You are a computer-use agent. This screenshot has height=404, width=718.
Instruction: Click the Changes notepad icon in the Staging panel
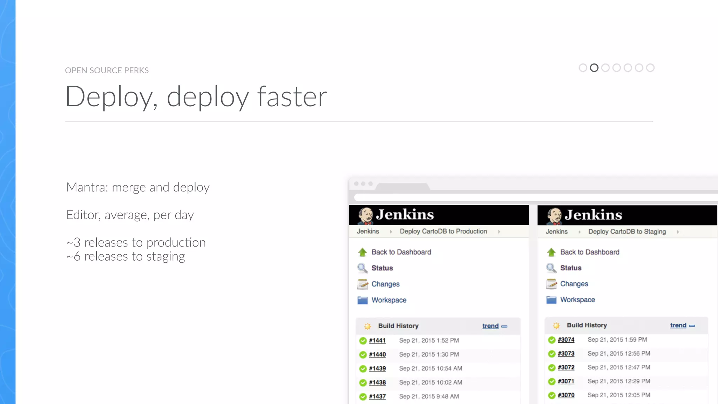coord(551,284)
